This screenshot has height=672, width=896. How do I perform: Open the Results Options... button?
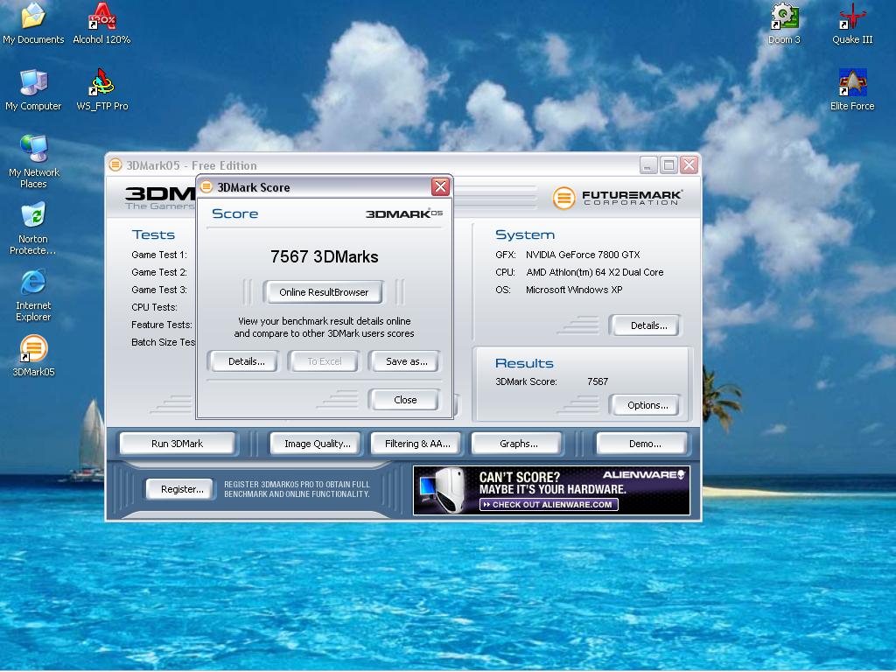647,405
